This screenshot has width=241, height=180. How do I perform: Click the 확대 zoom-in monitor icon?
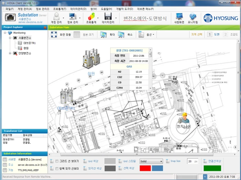click(x=103, y=35)
